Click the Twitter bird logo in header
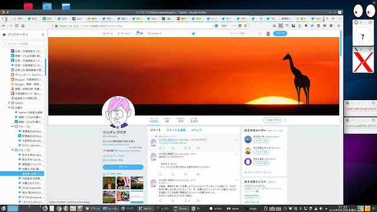Viewport: 377px width, 212px height. [x=193, y=34]
